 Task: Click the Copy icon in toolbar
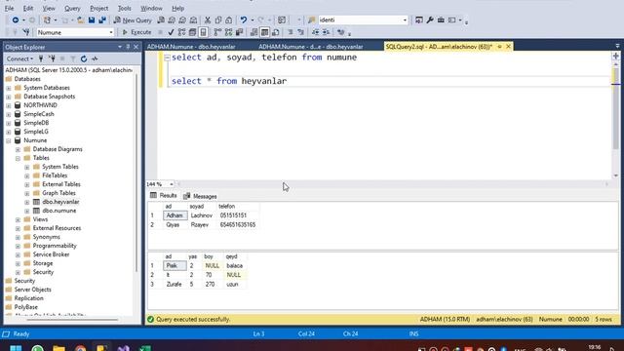pyautogui.click(x=218, y=19)
